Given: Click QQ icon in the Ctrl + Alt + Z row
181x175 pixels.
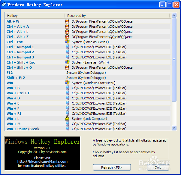Looking at the screenshot, I should click(67, 36).
